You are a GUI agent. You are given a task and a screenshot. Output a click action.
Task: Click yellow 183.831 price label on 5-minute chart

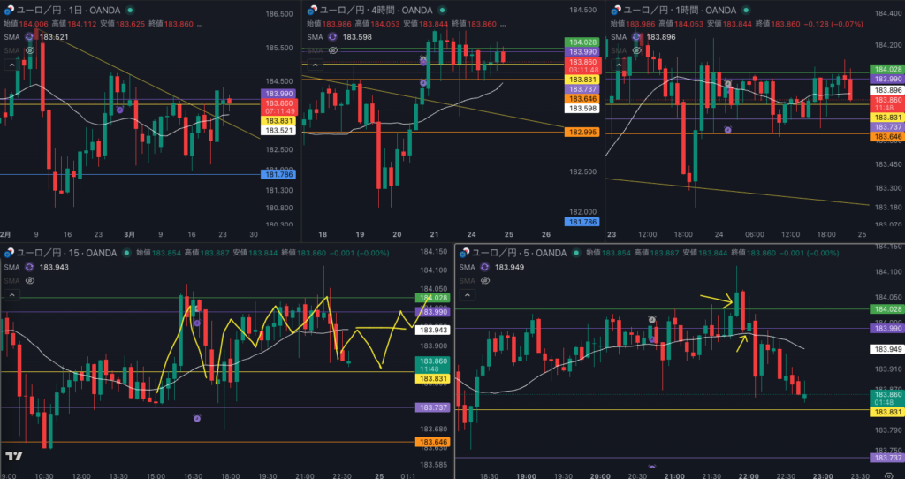click(887, 412)
